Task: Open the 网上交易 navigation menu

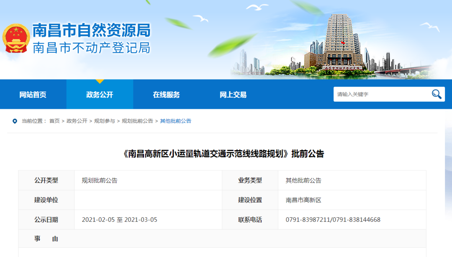Action: coord(233,94)
